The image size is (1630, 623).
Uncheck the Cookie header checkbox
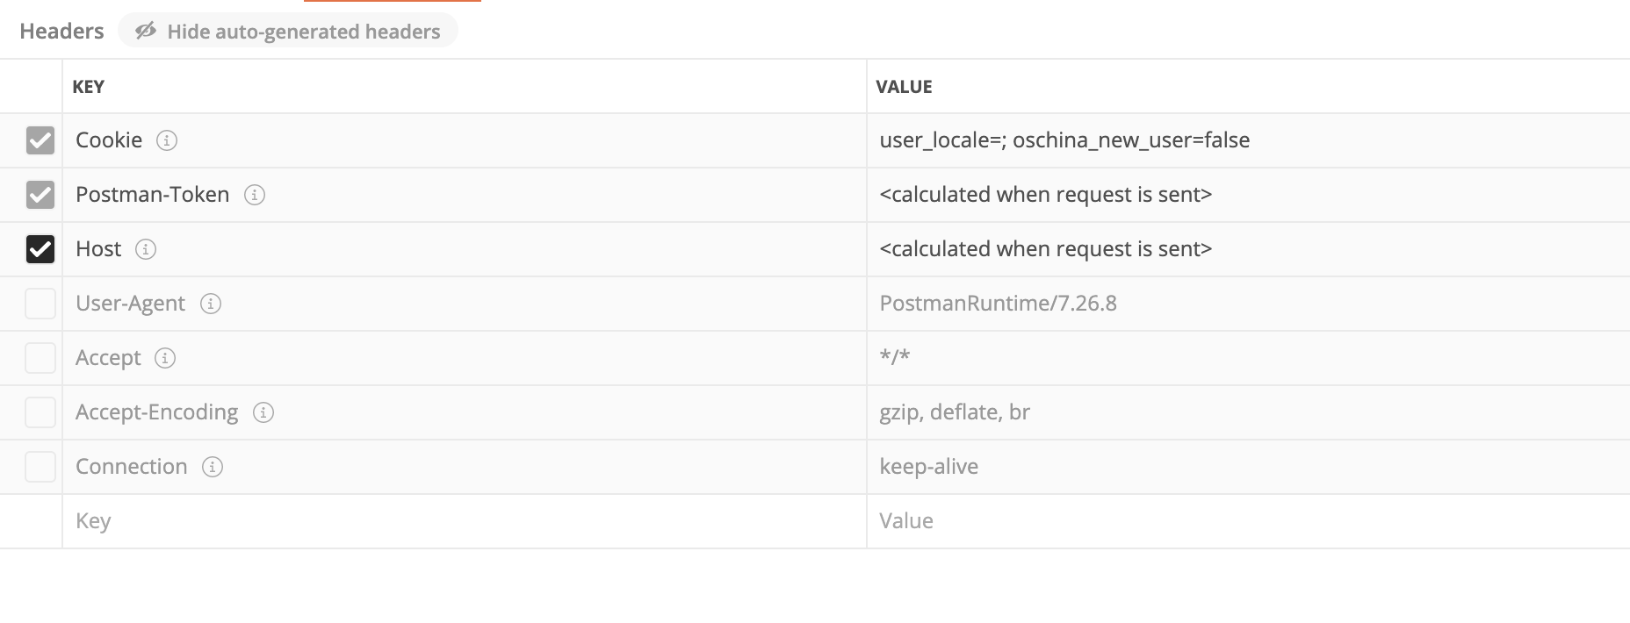click(x=40, y=140)
